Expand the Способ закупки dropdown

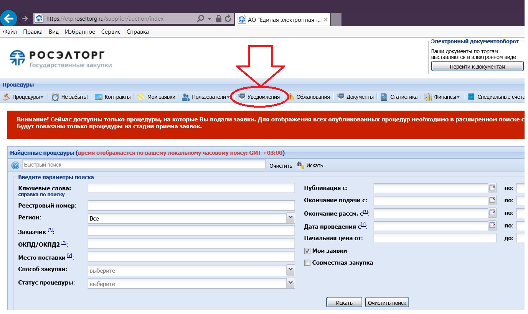(x=290, y=270)
